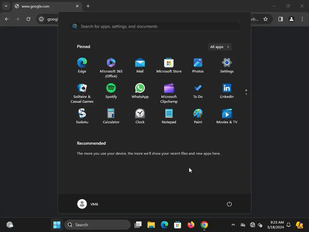Switch to the www.google.com Chrome tab
The height and width of the screenshot is (232, 309).
click(47, 6)
